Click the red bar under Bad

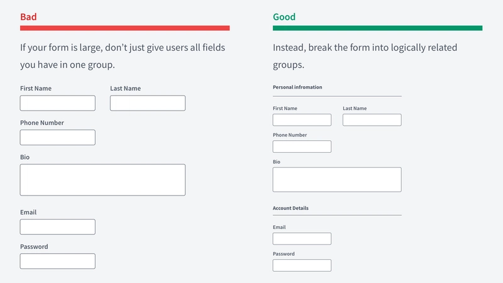[124, 28]
